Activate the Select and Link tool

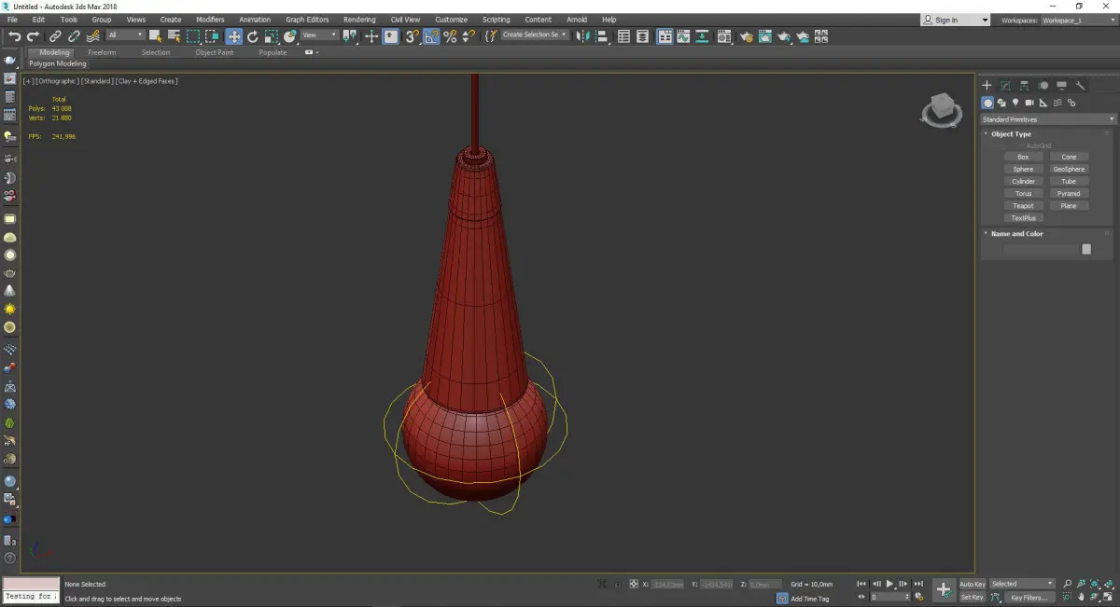tap(55, 36)
